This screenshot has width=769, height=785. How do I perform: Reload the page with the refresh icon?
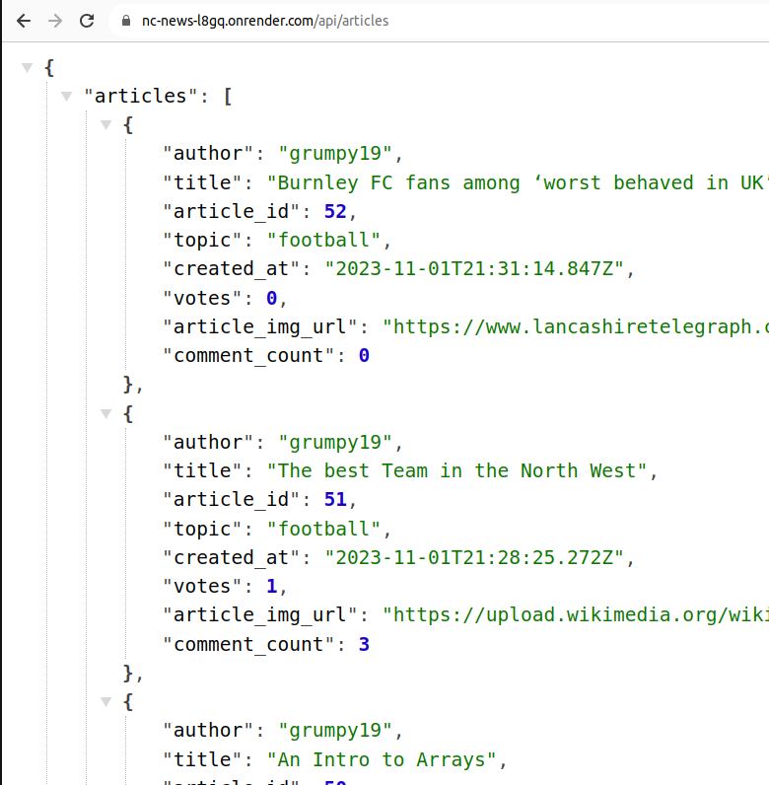87,21
